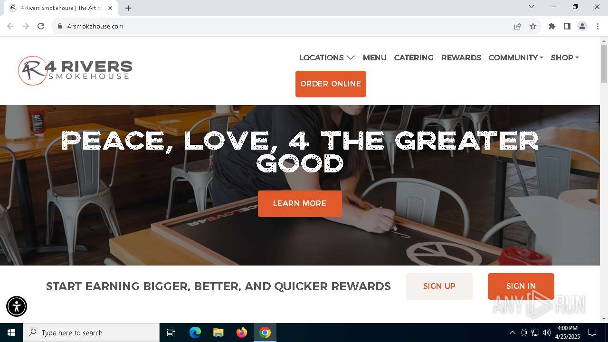Image resolution: width=608 pixels, height=342 pixels.
Task: Share this page using the share icon
Action: [518, 26]
